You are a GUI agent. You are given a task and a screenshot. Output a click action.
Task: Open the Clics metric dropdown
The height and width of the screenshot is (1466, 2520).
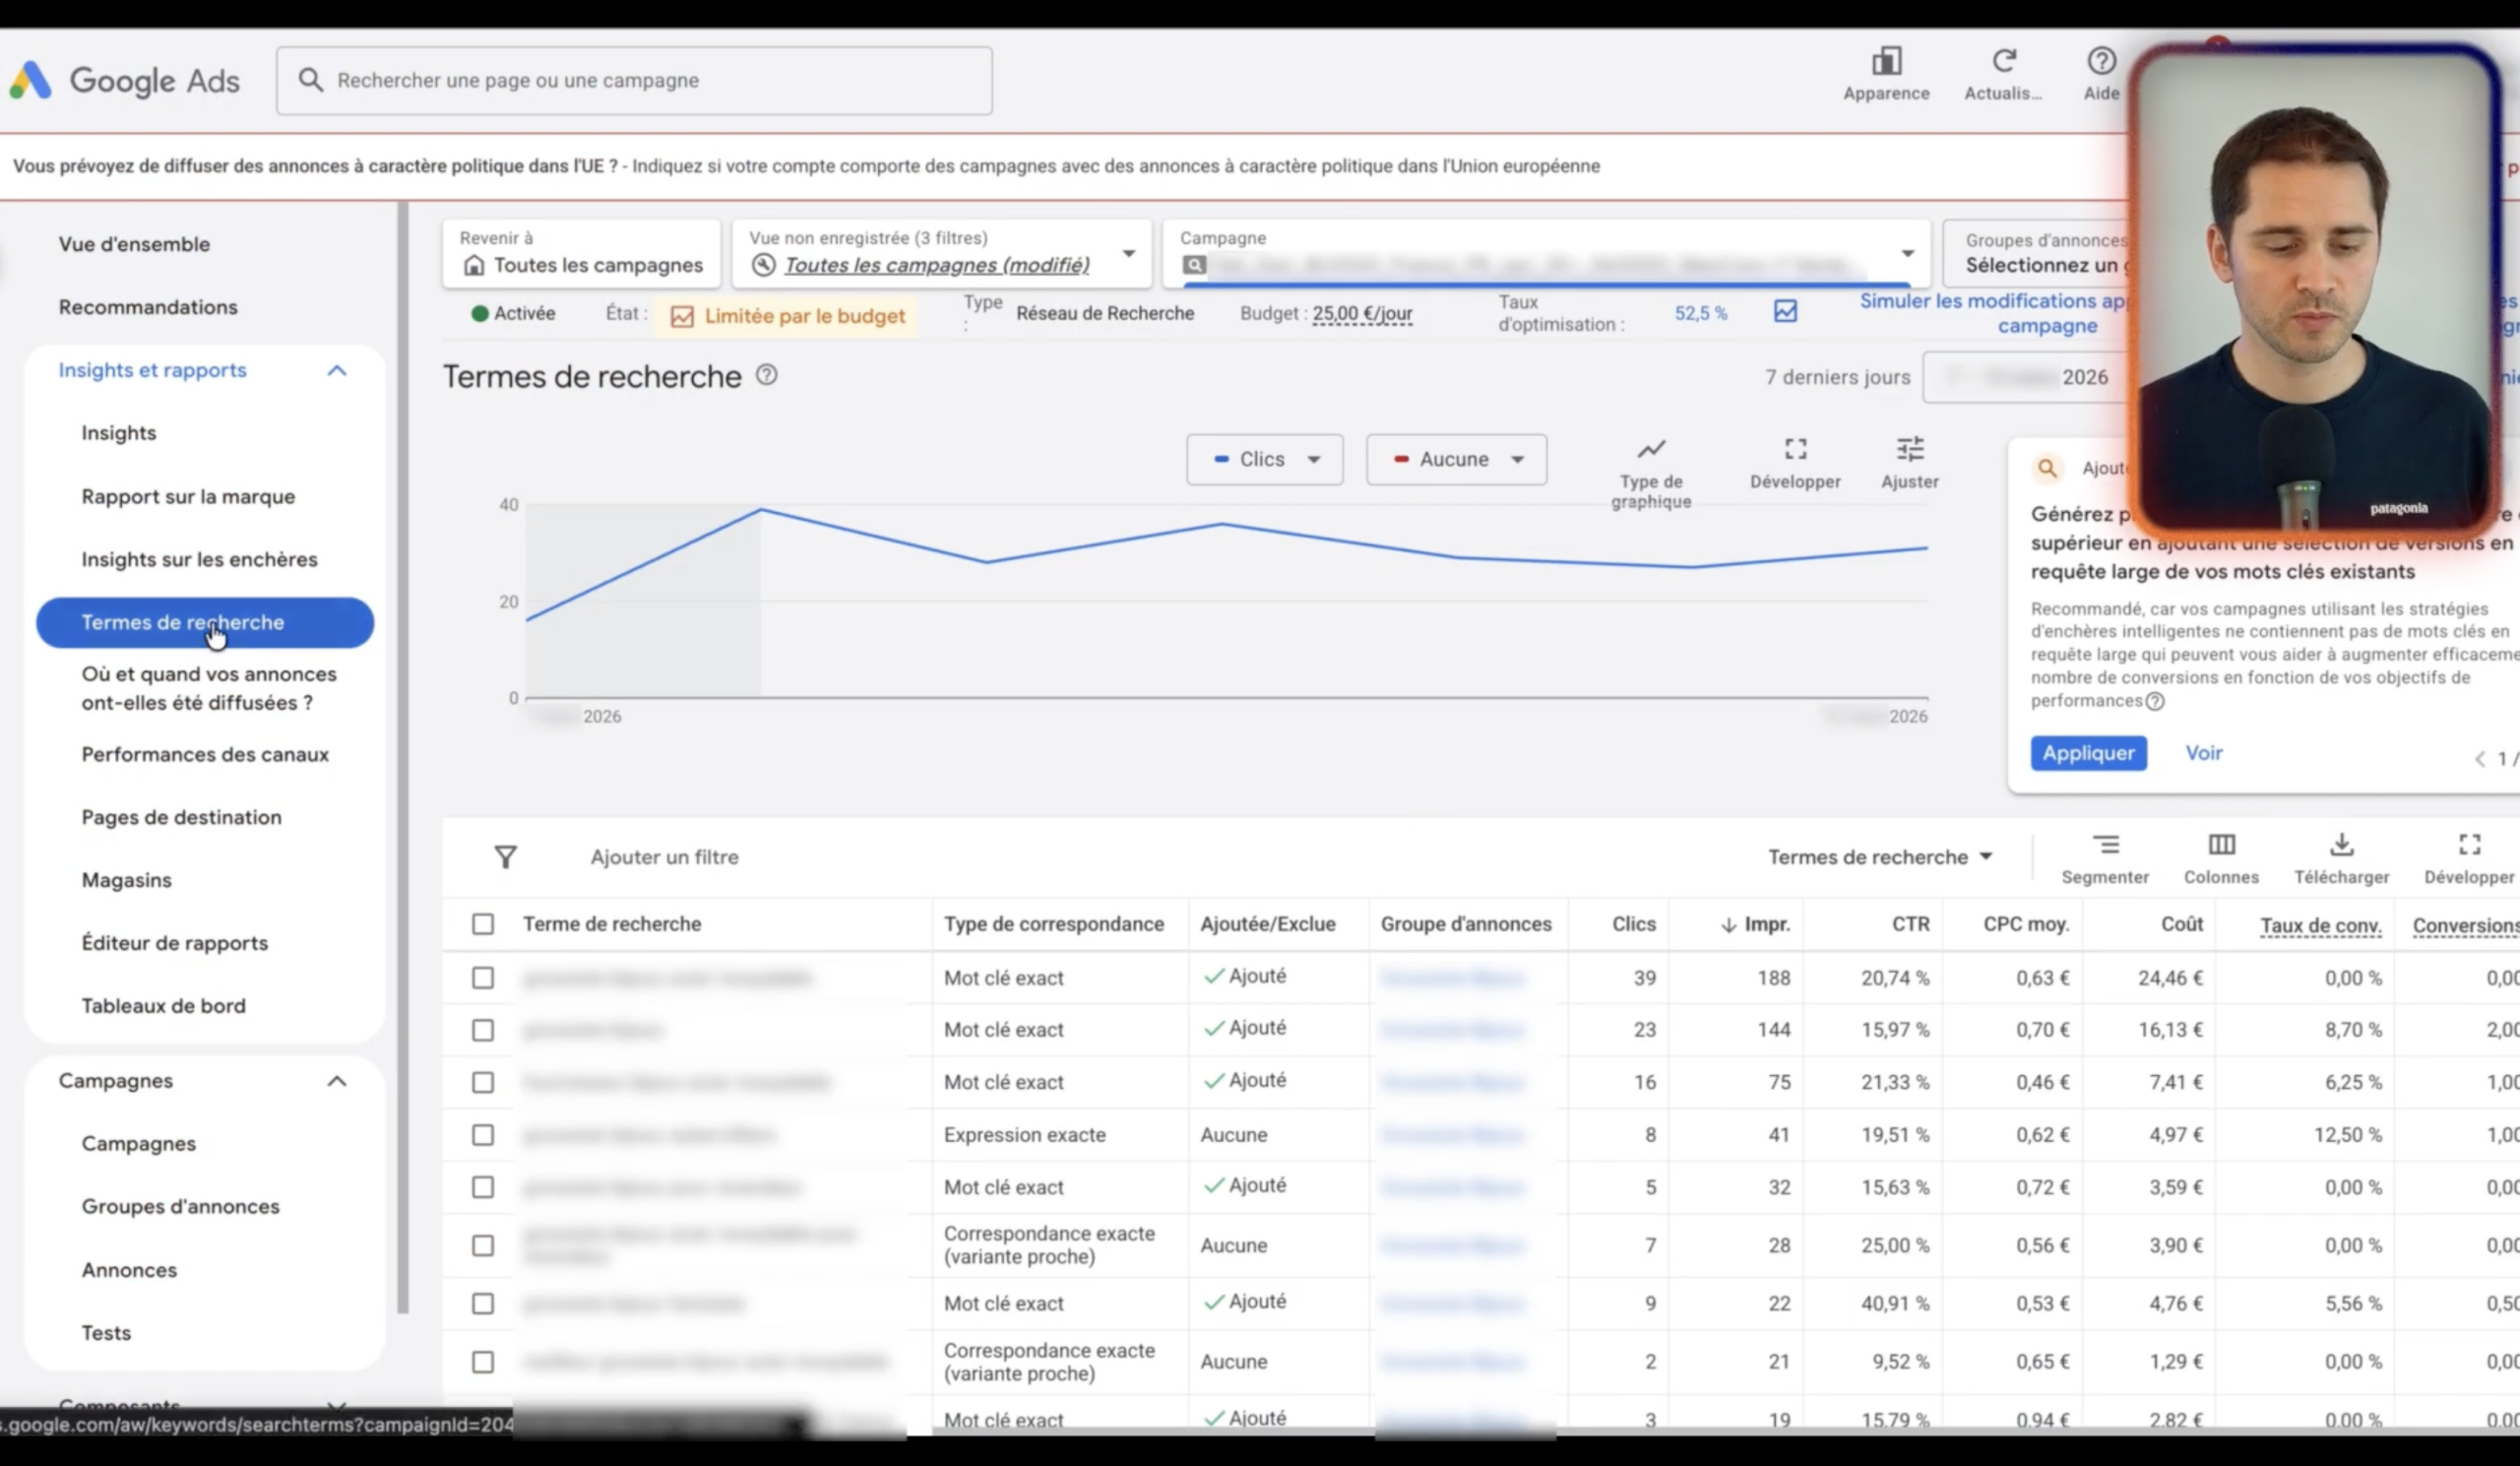tap(1264, 459)
